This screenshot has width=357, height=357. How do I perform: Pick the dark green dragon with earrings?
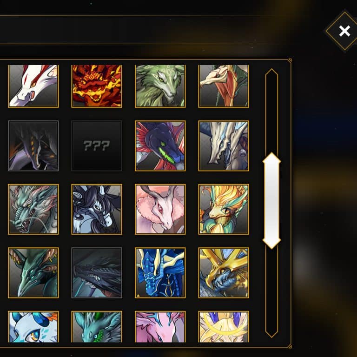tap(33, 273)
